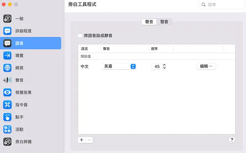Open help with the question mark button
This screenshot has height=153, width=246.
232,139
